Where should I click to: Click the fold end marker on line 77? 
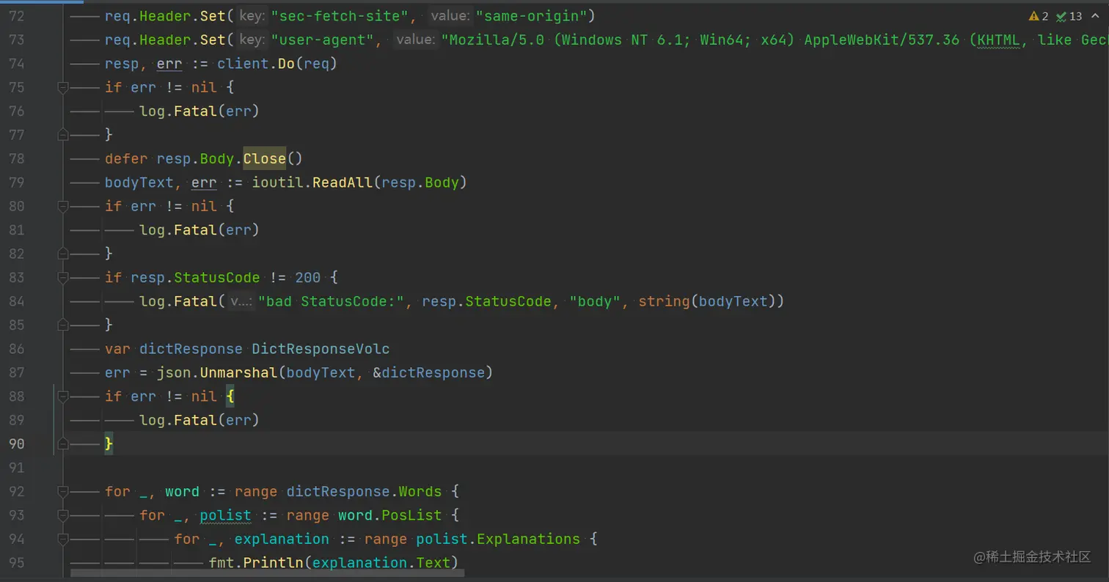point(62,134)
